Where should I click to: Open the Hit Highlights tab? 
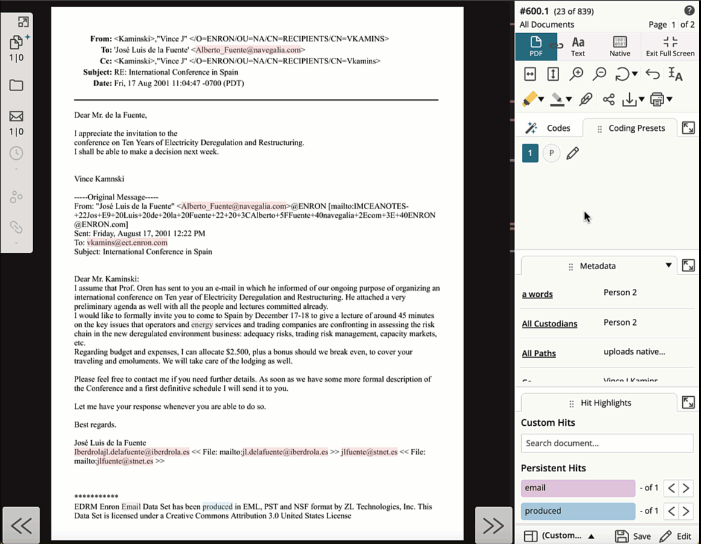click(599, 403)
